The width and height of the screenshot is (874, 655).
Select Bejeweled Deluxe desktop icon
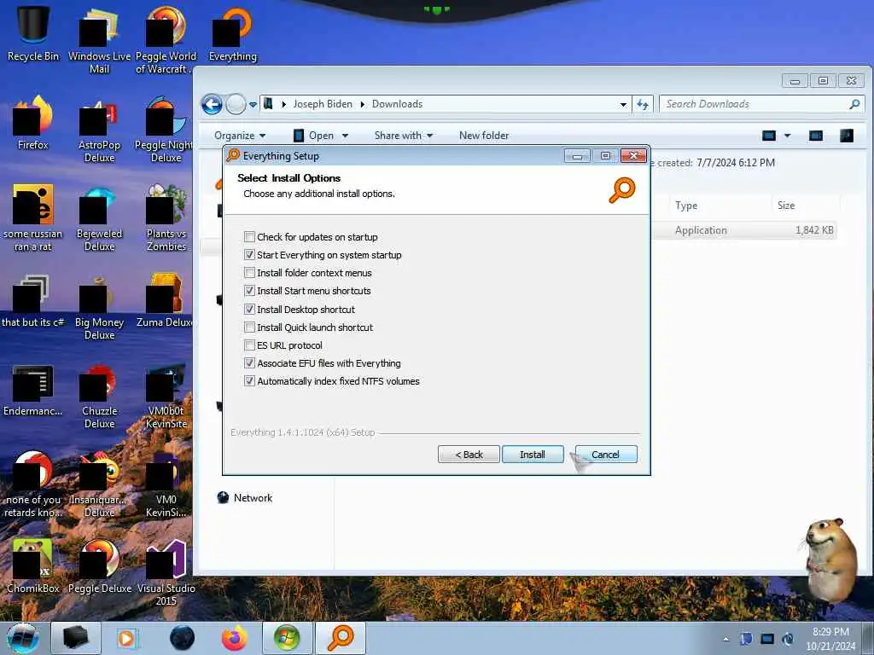pos(99,219)
